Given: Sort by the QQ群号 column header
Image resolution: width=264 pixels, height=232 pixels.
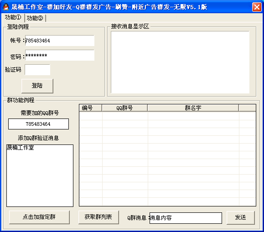Looking at the screenshot, I should pyautogui.click(x=124, y=108).
